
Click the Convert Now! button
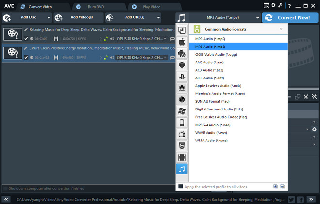(290, 17)
